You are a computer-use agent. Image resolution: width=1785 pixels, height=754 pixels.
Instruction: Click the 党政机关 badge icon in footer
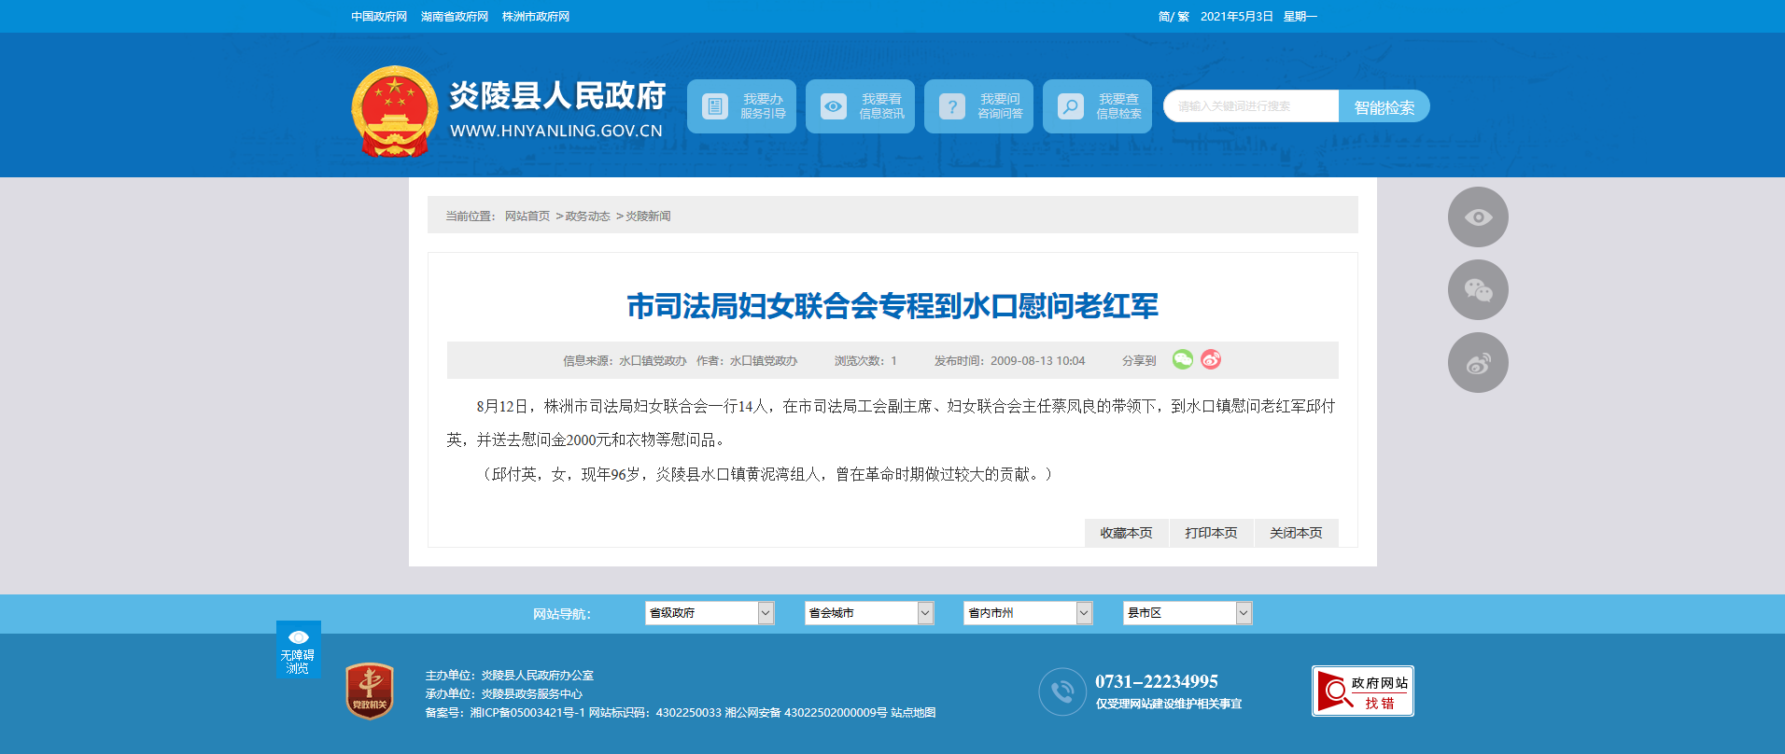pyautogui.click(x=370, y=691)
